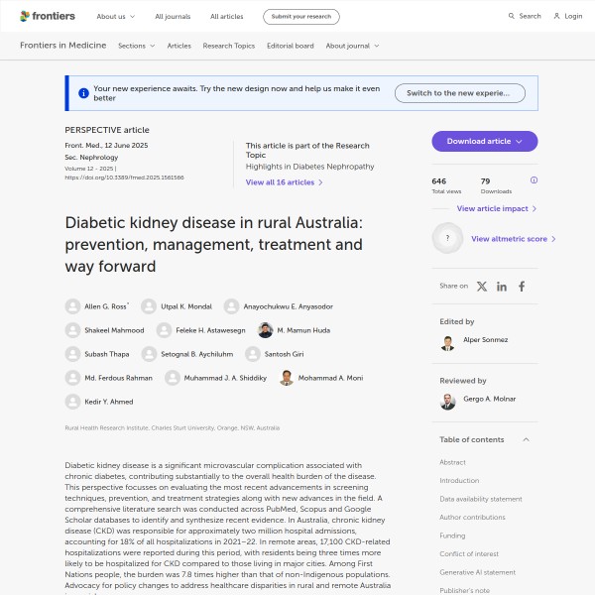Viewport: 595px width, 595px height.
Task: Click the Frontiers logo
Action: point(46,16)
